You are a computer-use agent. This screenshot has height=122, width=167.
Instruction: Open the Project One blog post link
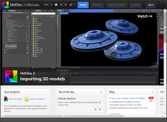click(x=127, y=98)
